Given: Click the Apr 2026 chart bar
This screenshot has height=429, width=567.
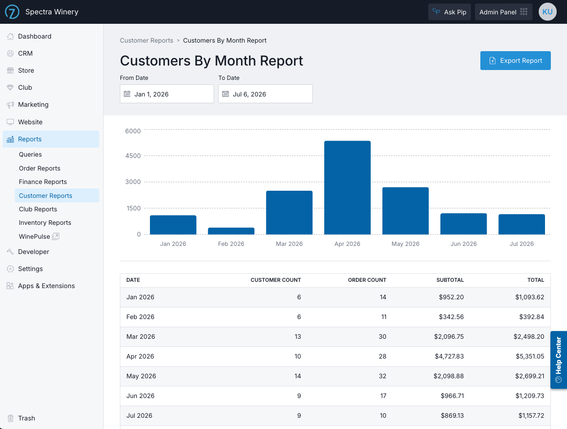Looking at the screenshot, I should pyautogui.click(x=347, y=188).
